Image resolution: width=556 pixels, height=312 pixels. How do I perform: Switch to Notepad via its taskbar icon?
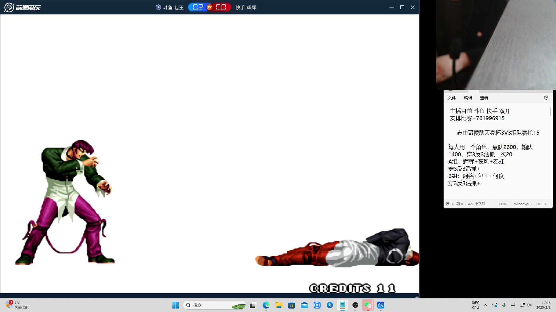coord(343,305)
